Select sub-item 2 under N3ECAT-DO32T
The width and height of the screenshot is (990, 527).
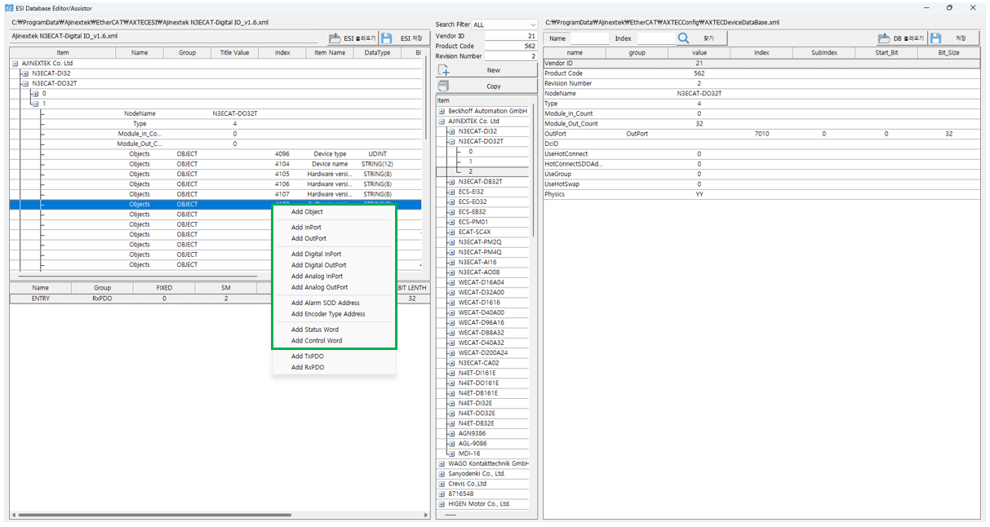point(470,171)
